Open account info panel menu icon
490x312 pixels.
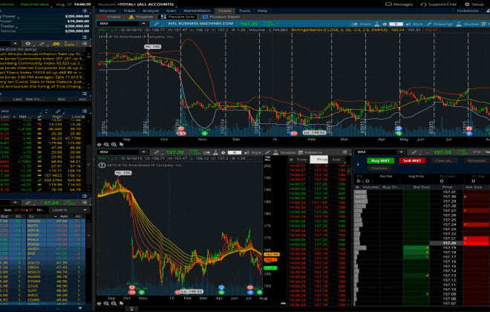(x=85, y=11)
